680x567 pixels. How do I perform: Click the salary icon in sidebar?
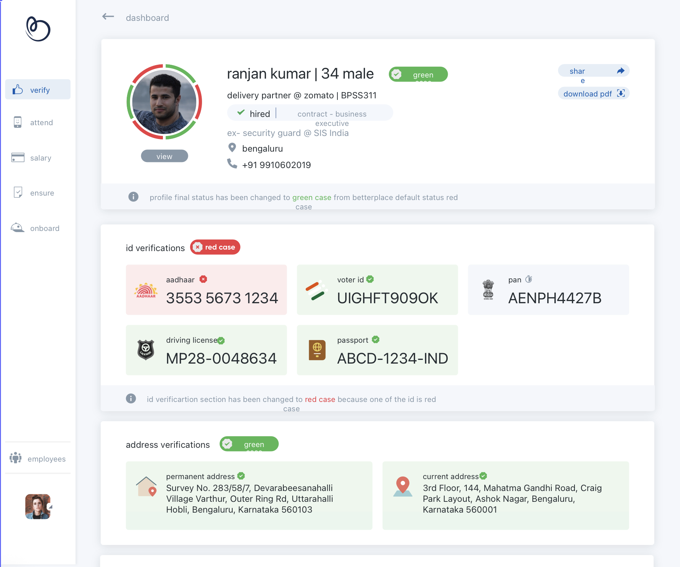[17, 158]
